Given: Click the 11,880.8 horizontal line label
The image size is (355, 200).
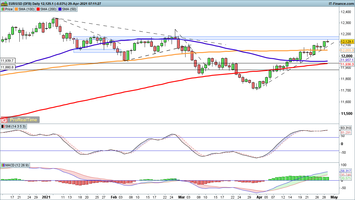Looking at the screenshot, I should click(x=8, y=67).
